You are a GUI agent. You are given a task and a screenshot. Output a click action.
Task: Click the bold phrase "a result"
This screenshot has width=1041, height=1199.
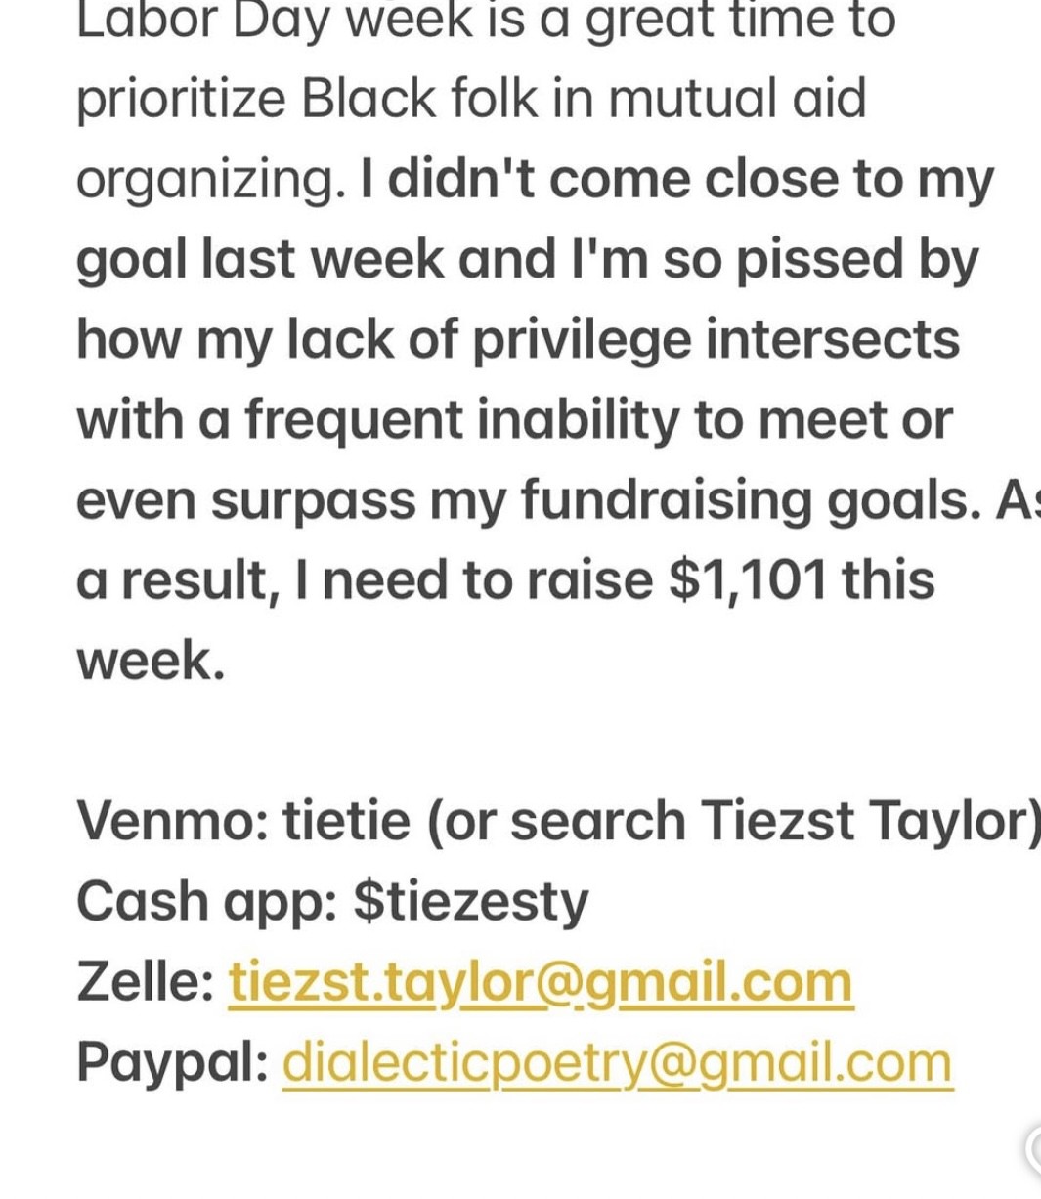click(171, 579)
